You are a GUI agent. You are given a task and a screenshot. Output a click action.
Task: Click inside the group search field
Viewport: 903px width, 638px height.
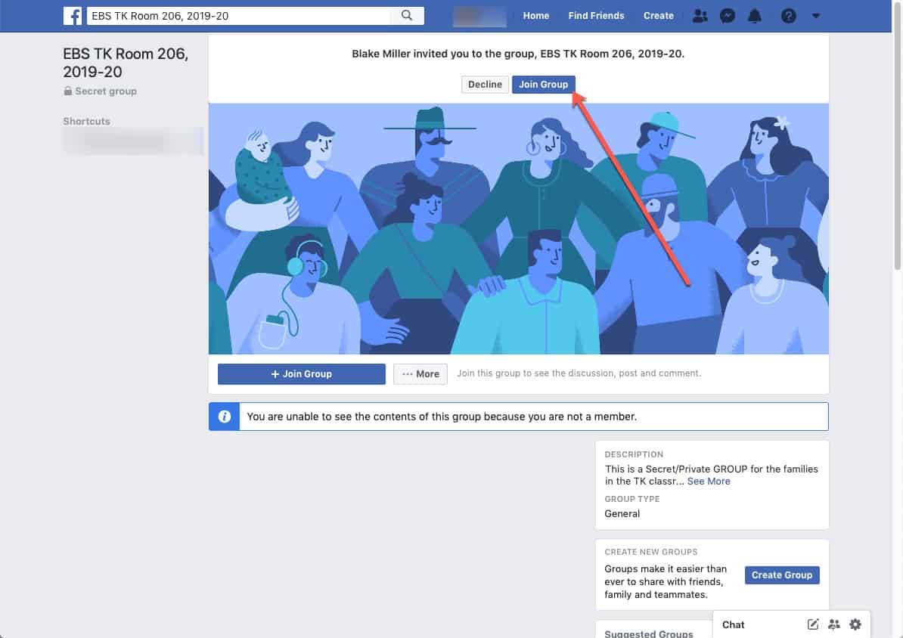pyautogui.click(x=227, y=15)
